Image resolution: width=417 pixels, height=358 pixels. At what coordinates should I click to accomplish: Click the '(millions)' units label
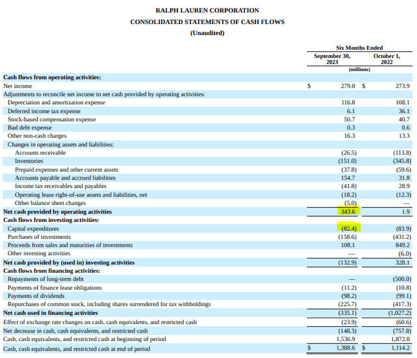pyautogui.click(x=359, y=69)
